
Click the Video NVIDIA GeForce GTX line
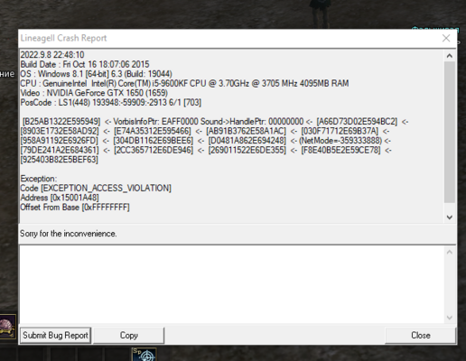(x=94, y=93)
